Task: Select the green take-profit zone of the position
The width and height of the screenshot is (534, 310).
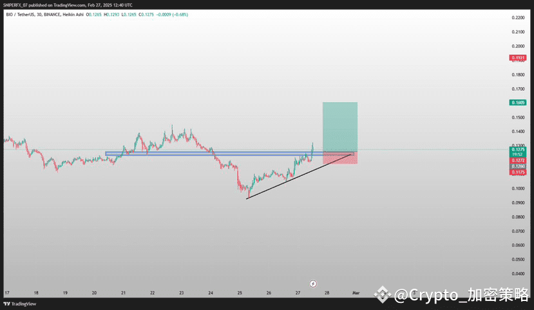Action: click(340, 127)
